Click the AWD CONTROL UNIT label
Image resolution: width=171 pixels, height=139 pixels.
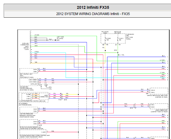coord(26,76)
